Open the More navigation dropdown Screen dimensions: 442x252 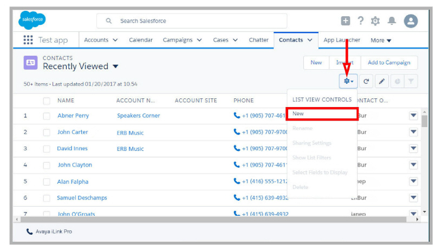pos(381,40)
